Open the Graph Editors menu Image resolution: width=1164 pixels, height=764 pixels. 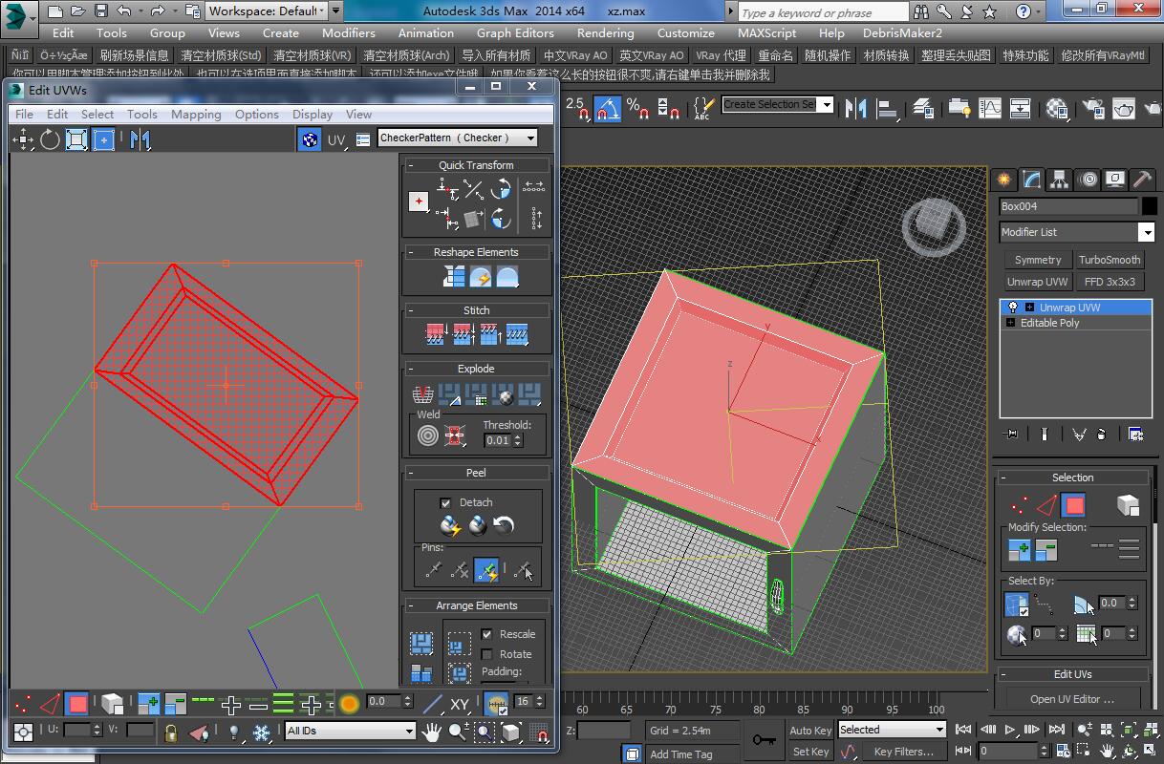515,32
